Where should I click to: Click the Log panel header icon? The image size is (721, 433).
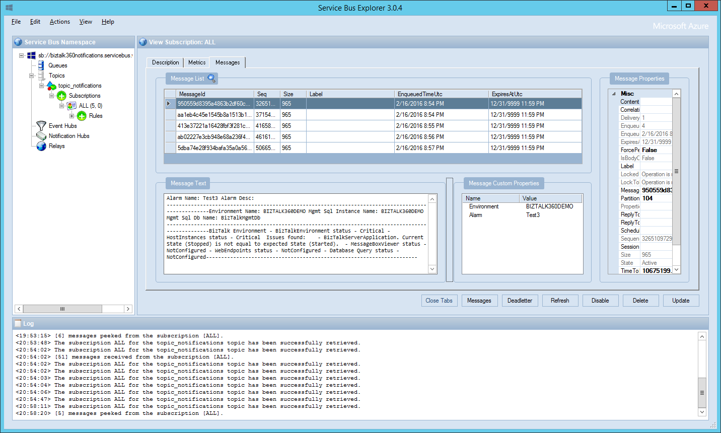pos(18,324)
